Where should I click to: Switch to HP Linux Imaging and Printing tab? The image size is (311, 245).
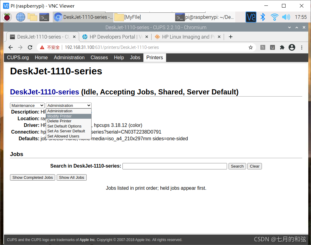tap(188, 37)
